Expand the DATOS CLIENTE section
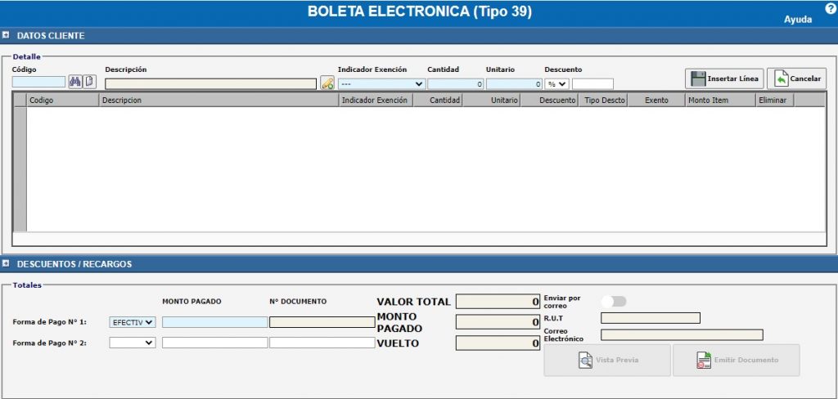 [7, 35]
